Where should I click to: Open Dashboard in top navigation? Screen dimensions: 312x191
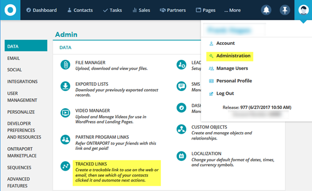(42, 10)
